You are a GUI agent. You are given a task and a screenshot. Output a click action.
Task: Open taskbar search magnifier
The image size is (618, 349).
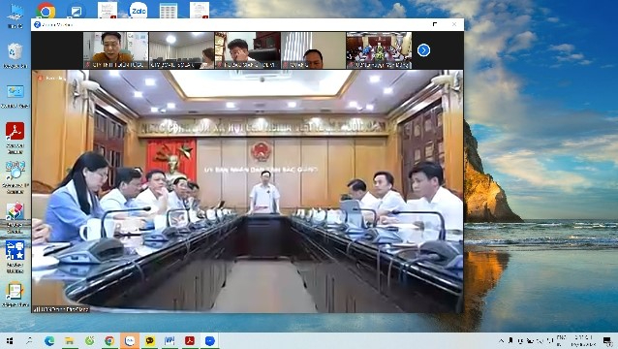point(30,341)
